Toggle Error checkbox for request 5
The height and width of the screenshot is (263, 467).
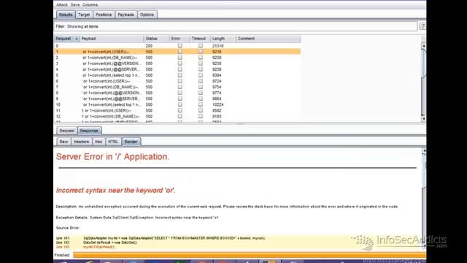[180, 75]
